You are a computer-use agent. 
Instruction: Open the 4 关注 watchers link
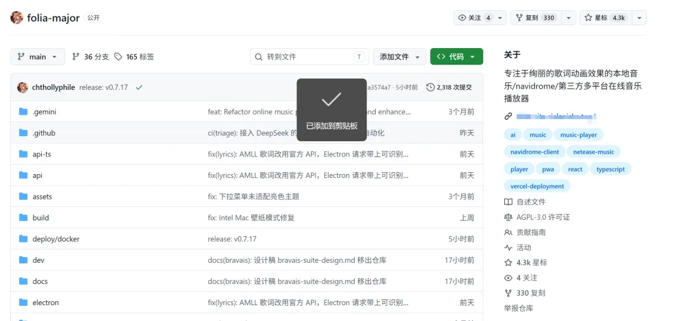[521, 278]
